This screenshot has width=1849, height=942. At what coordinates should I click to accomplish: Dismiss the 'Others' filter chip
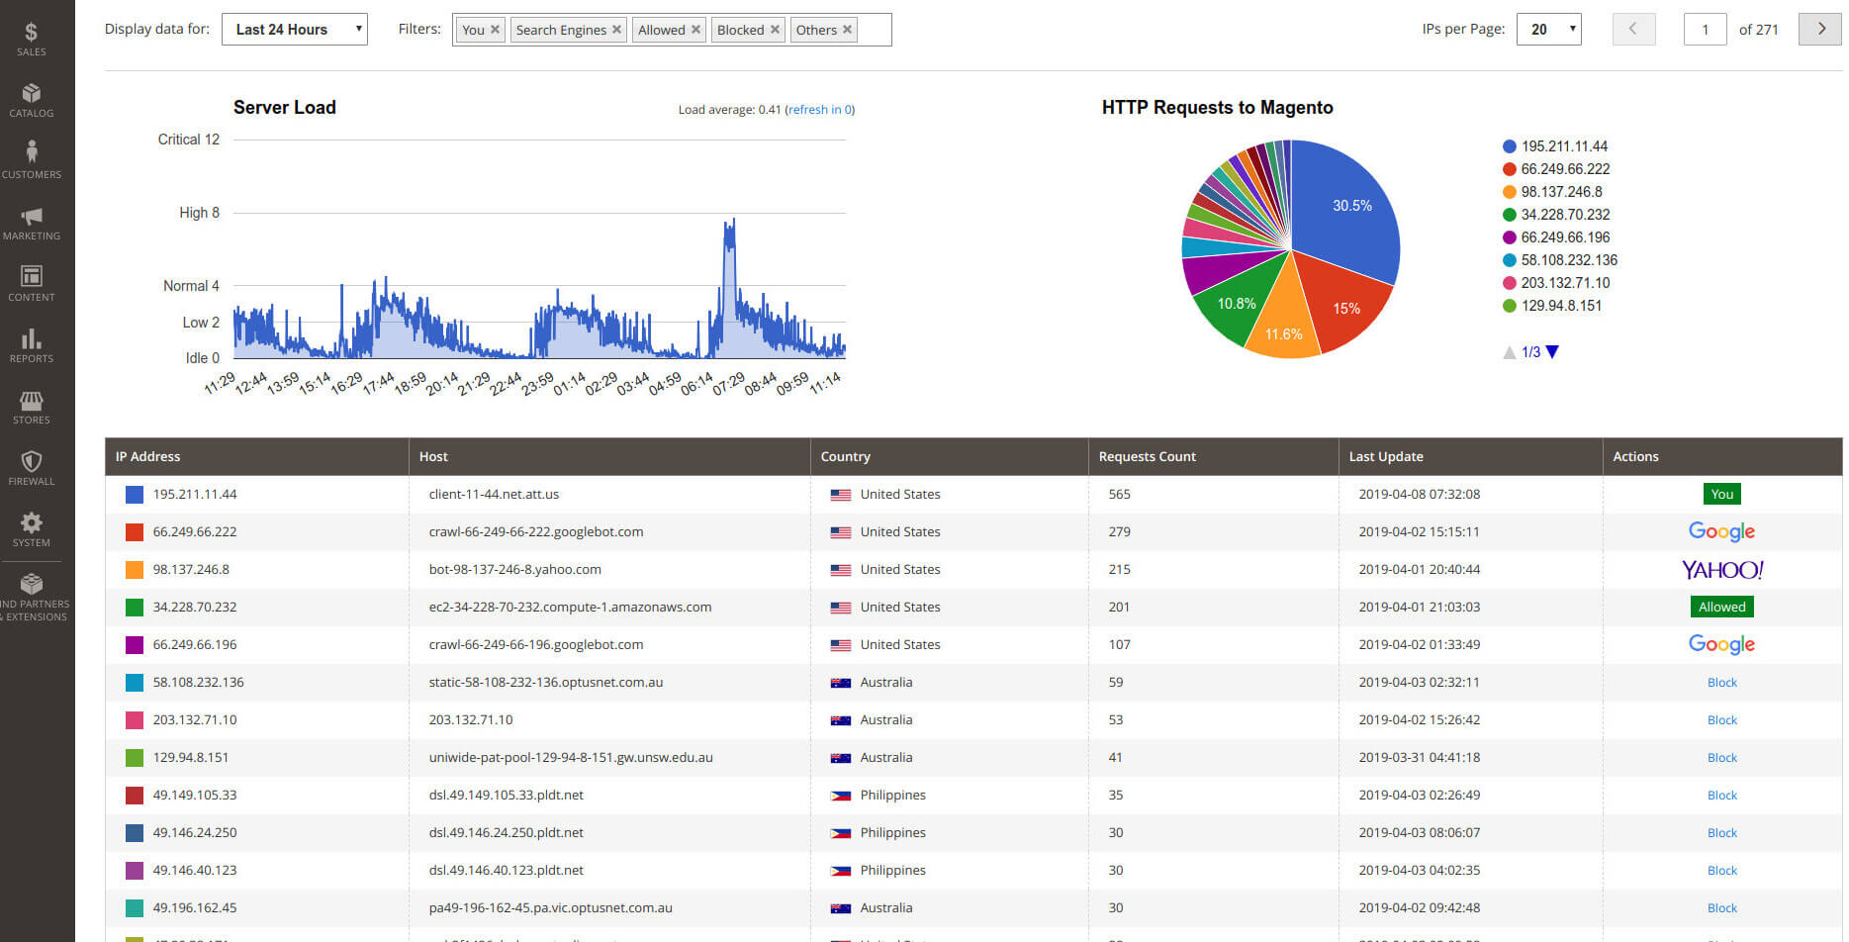[x=848, y=30]
